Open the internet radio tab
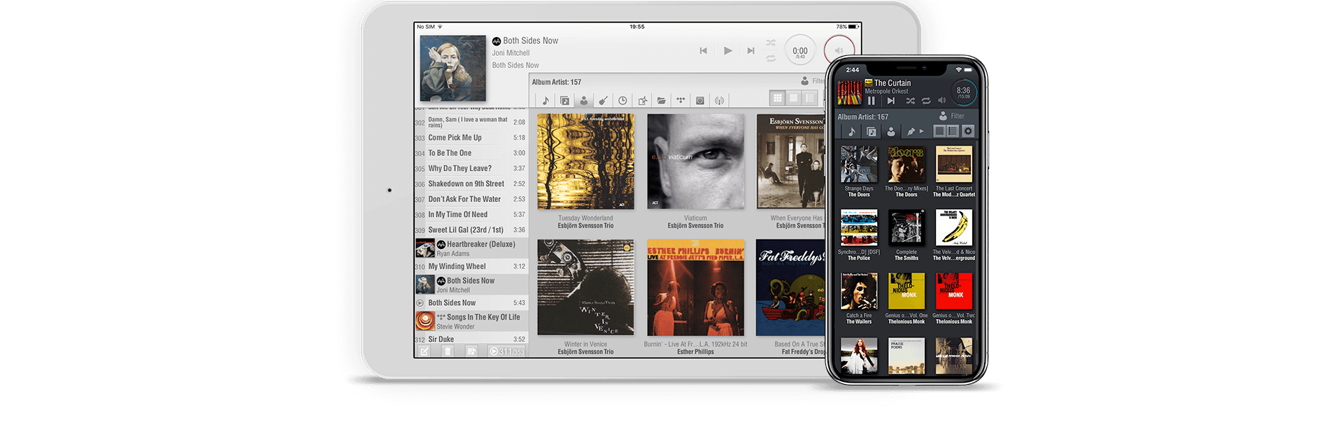The width and height of the screenshot is (1343, 431). click(719, 101)
